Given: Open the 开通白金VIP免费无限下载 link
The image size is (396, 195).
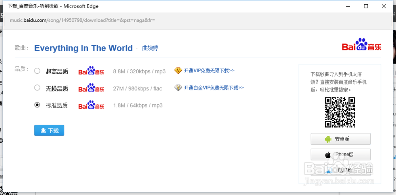Looking at the screenshot, I should [214, 88].
